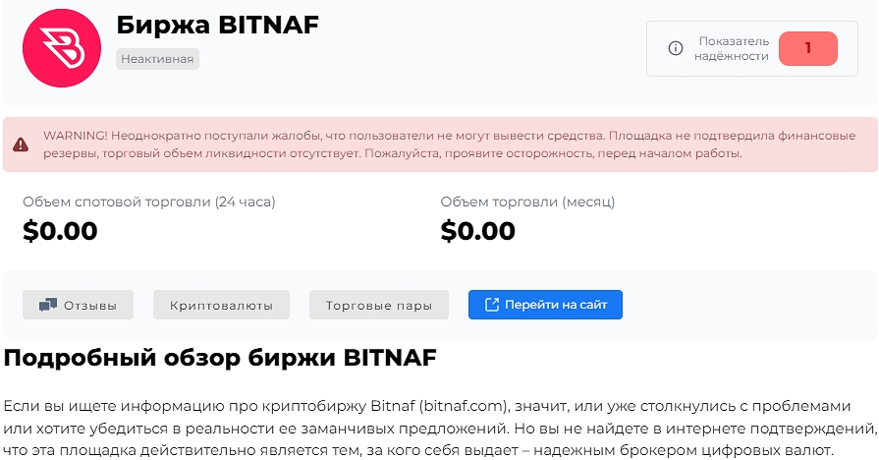
Task: Click the $0.00 monthly trading volume value
Action: tap(477, 231)
